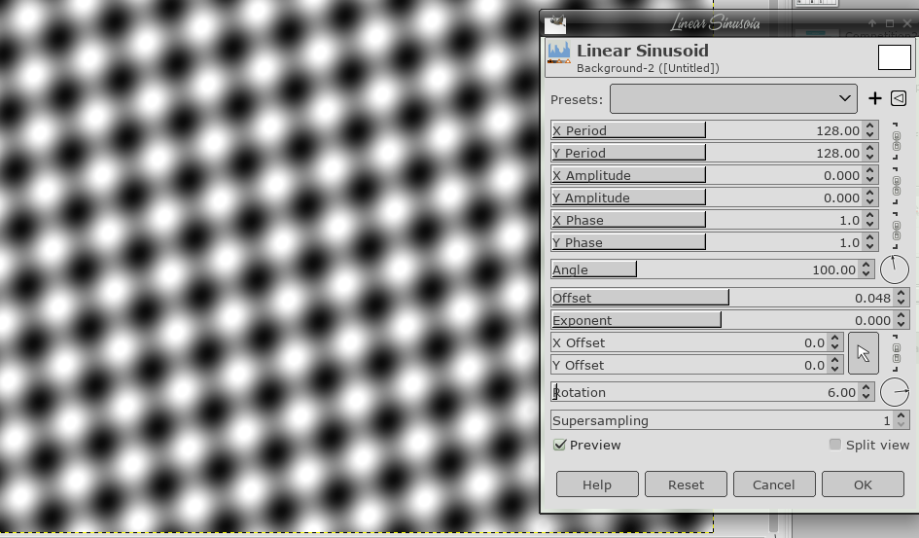Viewport: 919px width, 538px height.
Task: Increase Angle value with up arrow
Action: [x=866, y=265]
